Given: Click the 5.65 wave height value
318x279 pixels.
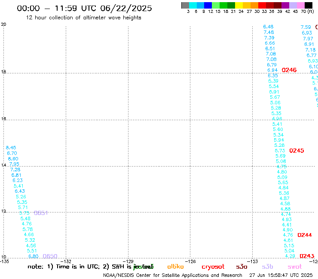Looking at the screenshot, I should click(x=283, y=182).
